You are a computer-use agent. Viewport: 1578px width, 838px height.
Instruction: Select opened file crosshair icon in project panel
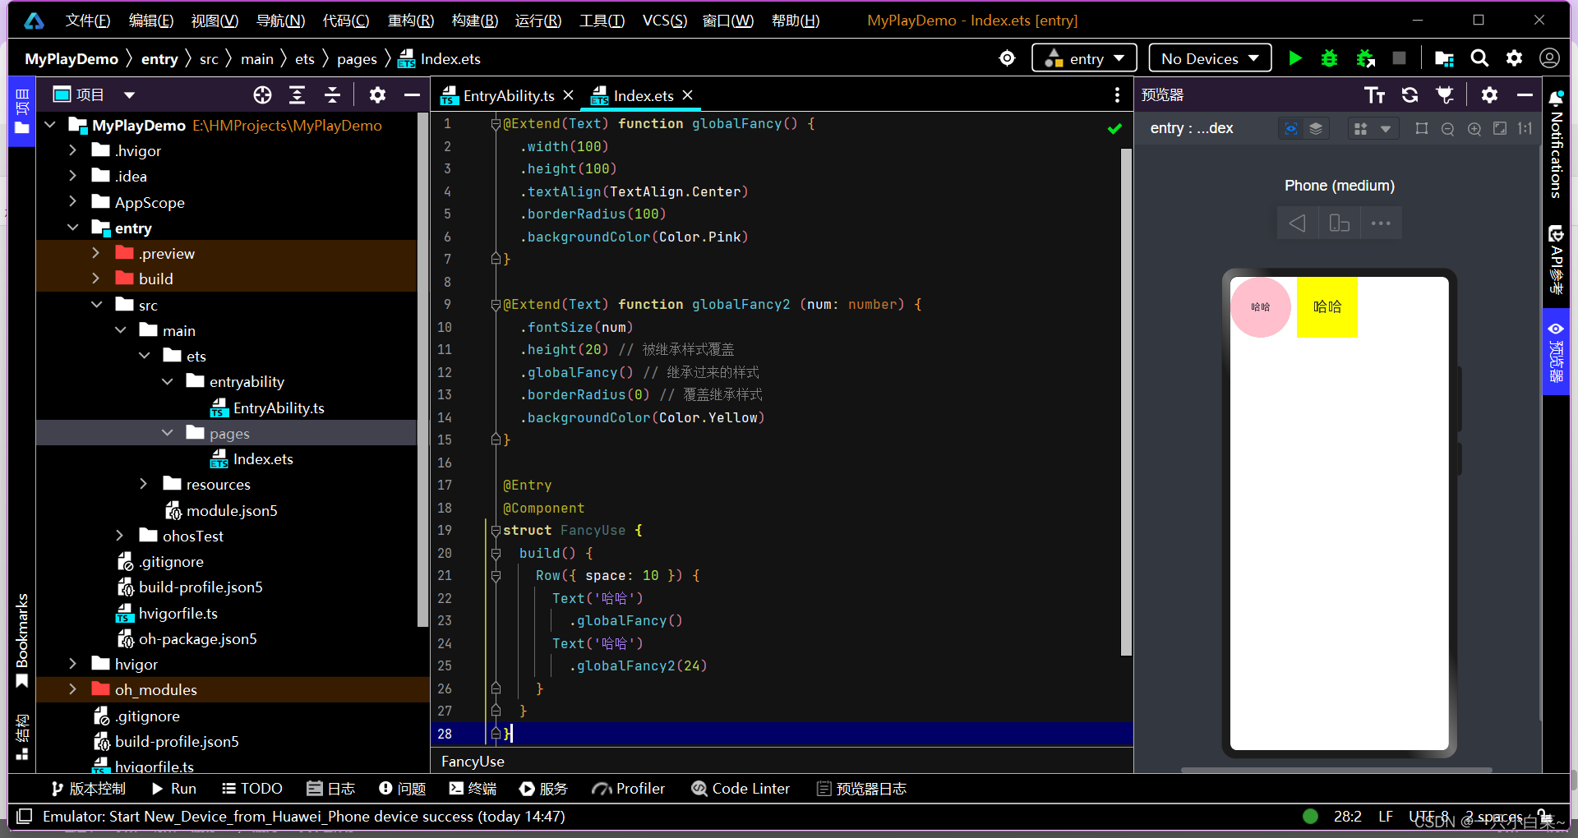pos(262,95)
